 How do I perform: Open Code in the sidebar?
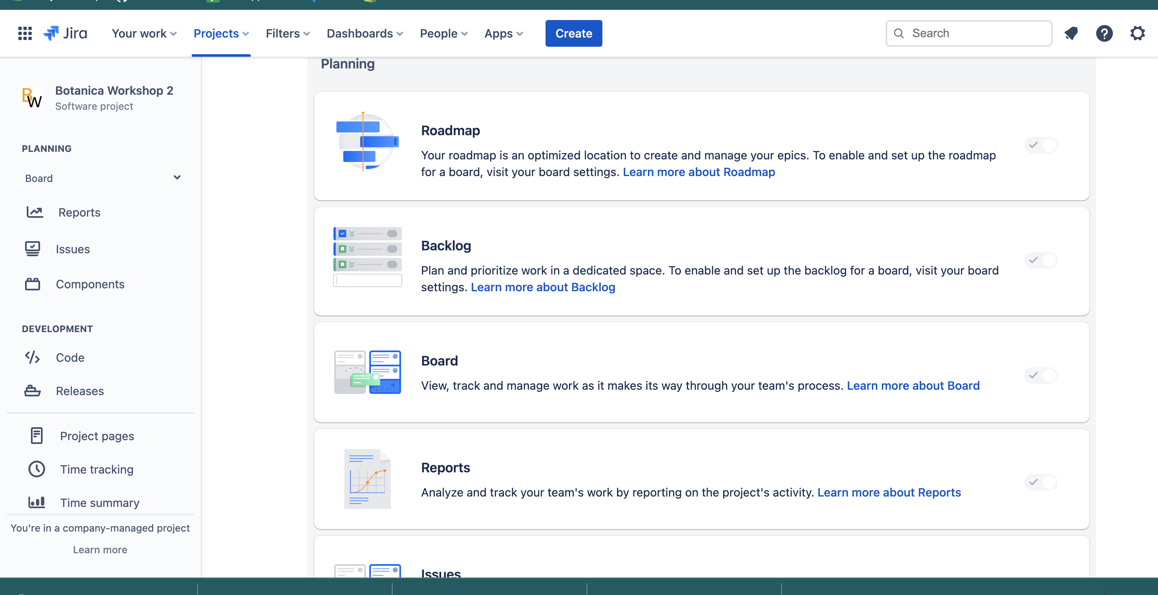(x=70, y=358)
